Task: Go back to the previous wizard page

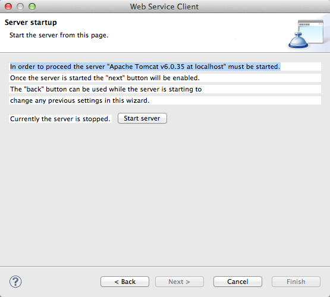Action: (125, 282)
